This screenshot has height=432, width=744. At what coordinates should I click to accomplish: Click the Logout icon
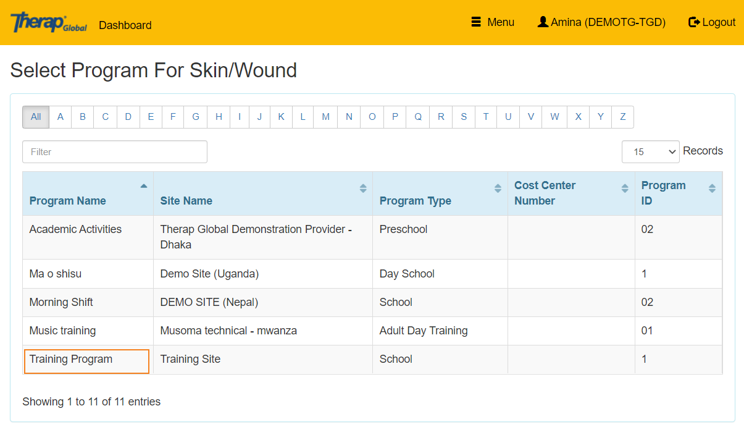[694, 22]
